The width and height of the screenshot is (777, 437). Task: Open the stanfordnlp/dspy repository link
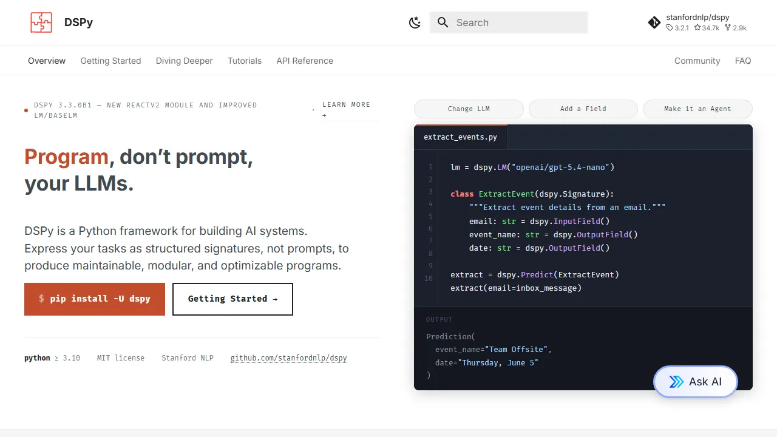[x=697, y=22]
